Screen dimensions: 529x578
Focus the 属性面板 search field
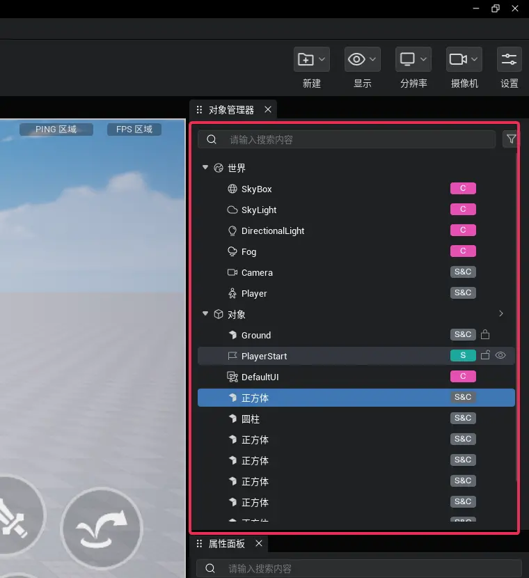(358, 568)
